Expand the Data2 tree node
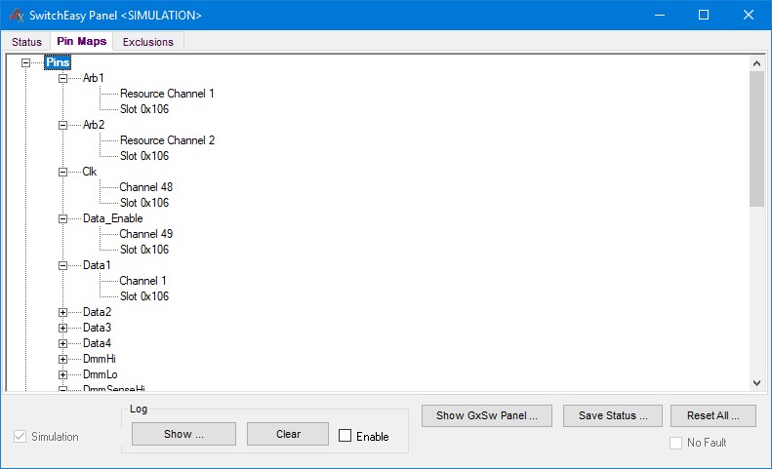This screenshot has height=469, width=772. pyautogui.click(x=63, y=312)
